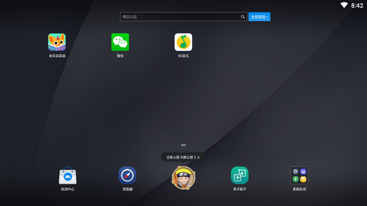
Task: Open 多开助手 multi-instance helper
Action: coord(240,175)
